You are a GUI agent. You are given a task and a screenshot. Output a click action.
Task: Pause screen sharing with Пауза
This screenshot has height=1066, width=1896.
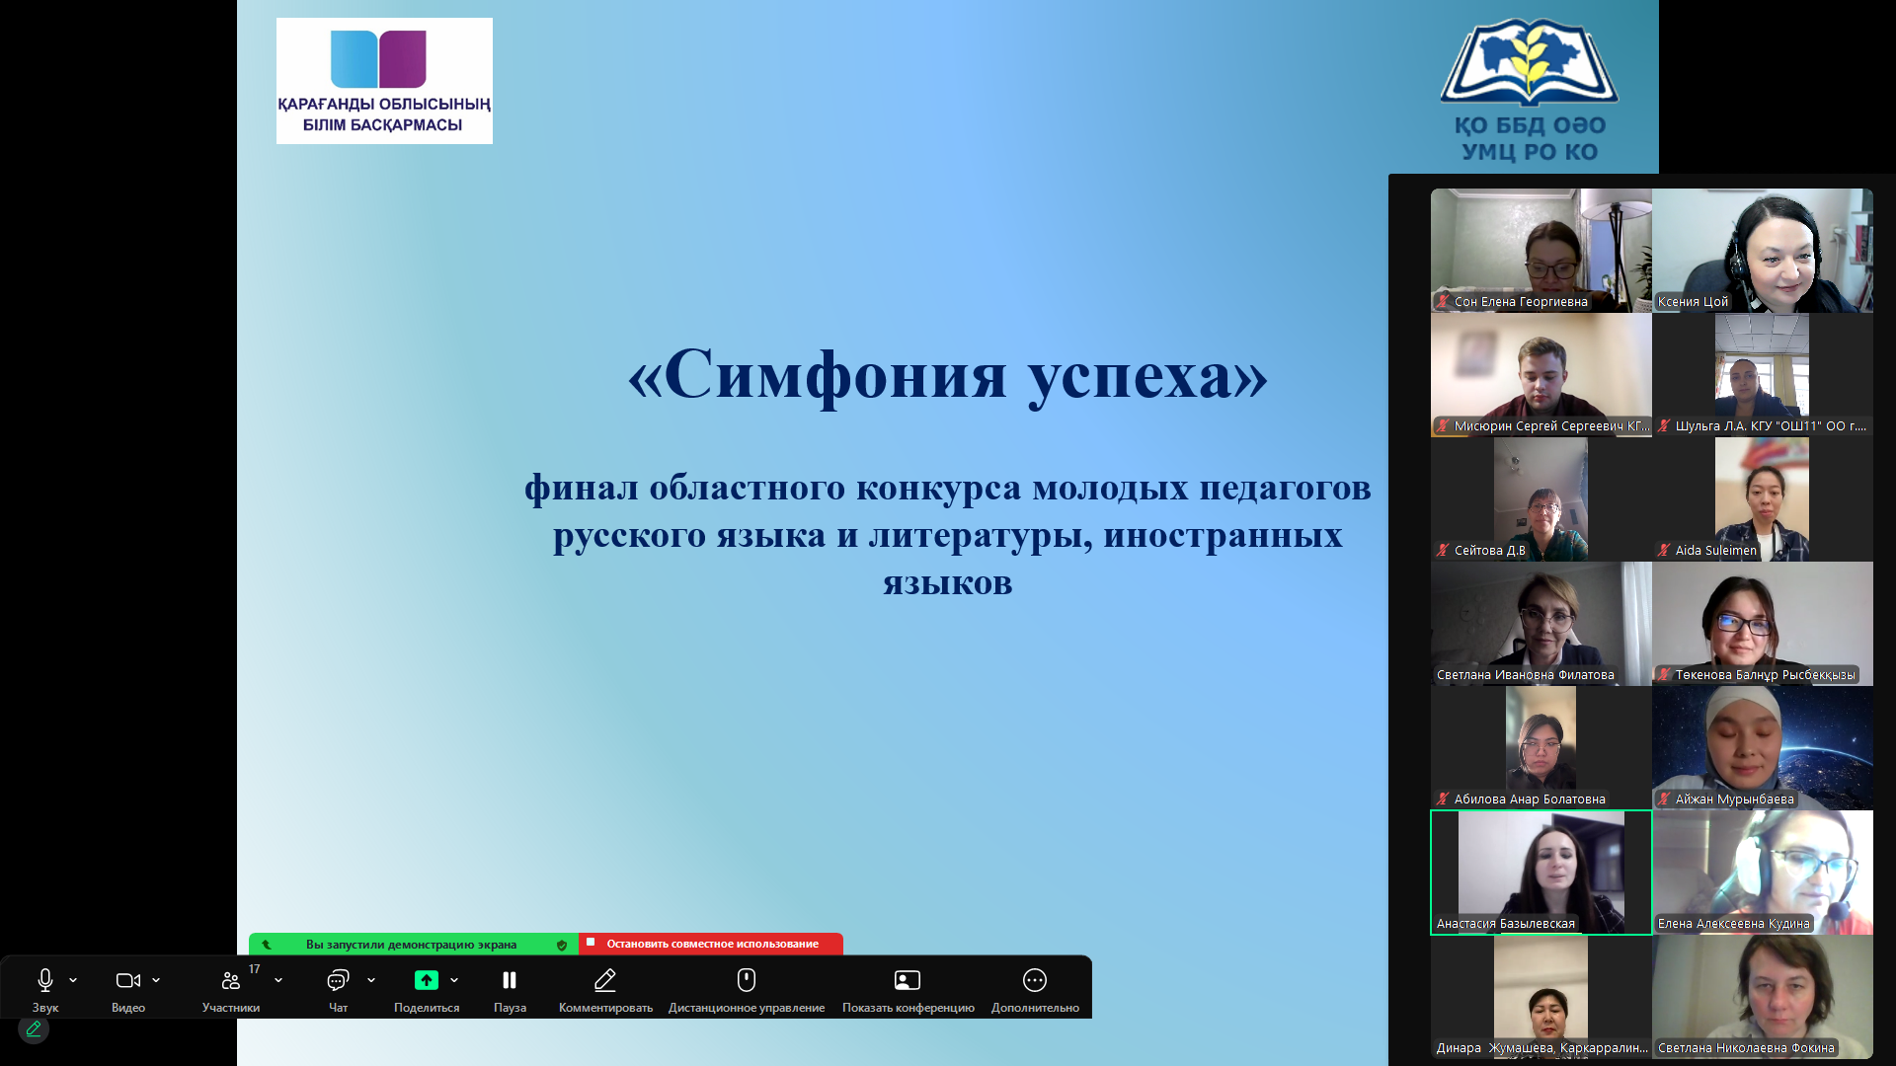coord(510,981)
